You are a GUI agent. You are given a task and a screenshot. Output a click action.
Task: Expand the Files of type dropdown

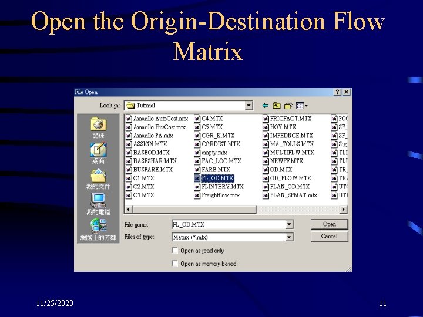pyautogui.click(x=289, y=237)
